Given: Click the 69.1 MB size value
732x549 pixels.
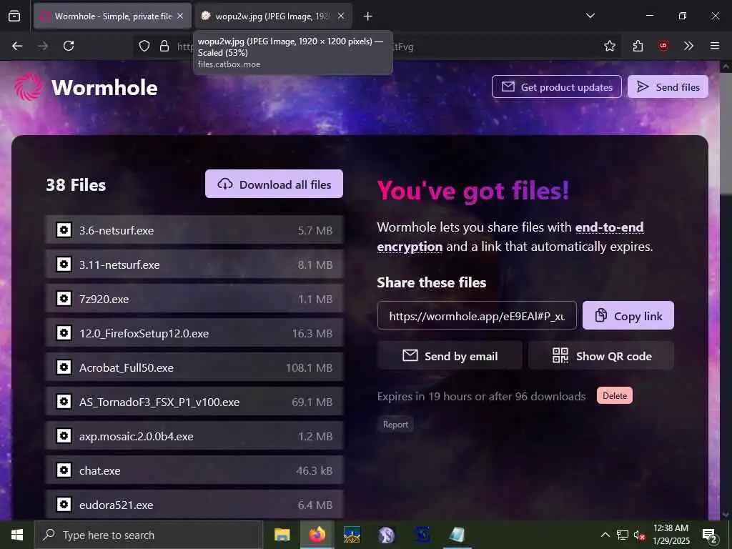Looking at the screenshot, I should pos(312,402).
